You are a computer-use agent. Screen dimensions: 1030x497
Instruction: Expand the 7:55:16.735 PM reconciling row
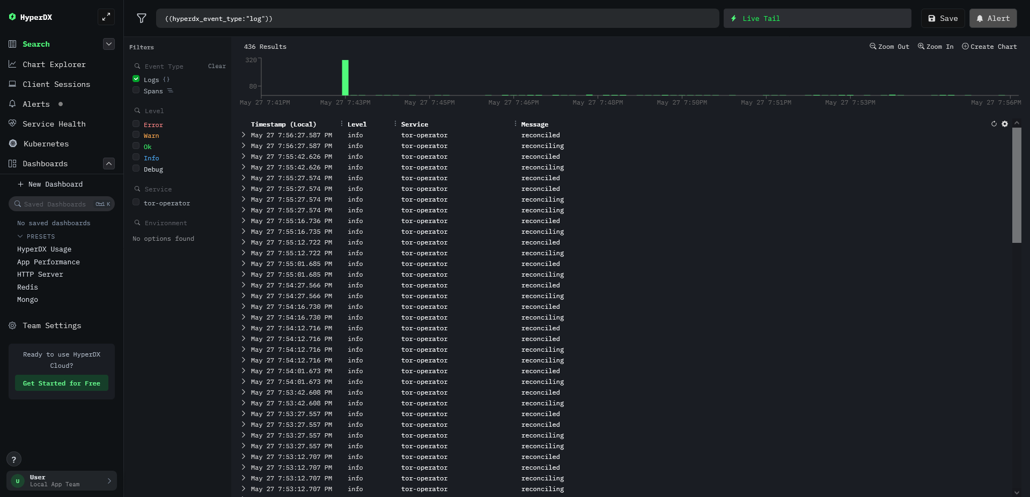tap(244, 231)
